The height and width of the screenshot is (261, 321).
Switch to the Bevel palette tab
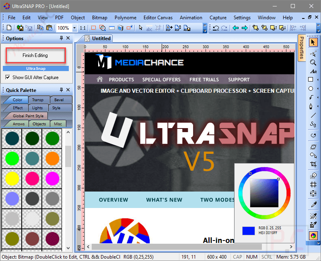(59, 100)
